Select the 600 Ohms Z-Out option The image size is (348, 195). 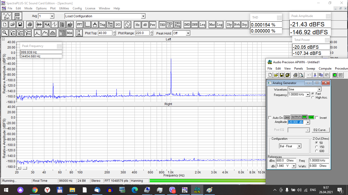pyautogui.click(x=317, y=151)
